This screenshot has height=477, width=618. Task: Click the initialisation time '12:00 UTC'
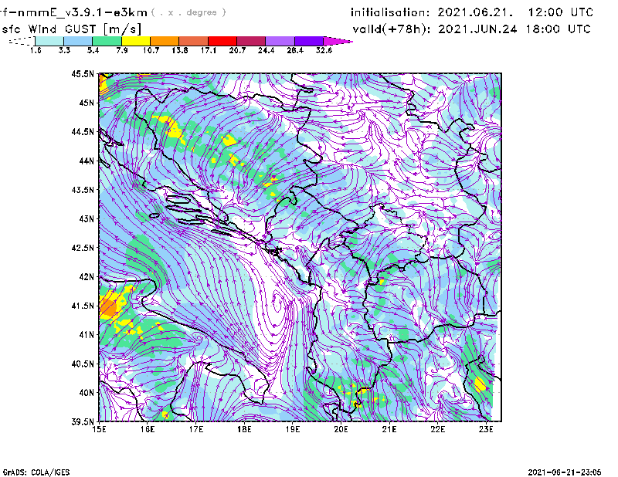pos(561,12)
